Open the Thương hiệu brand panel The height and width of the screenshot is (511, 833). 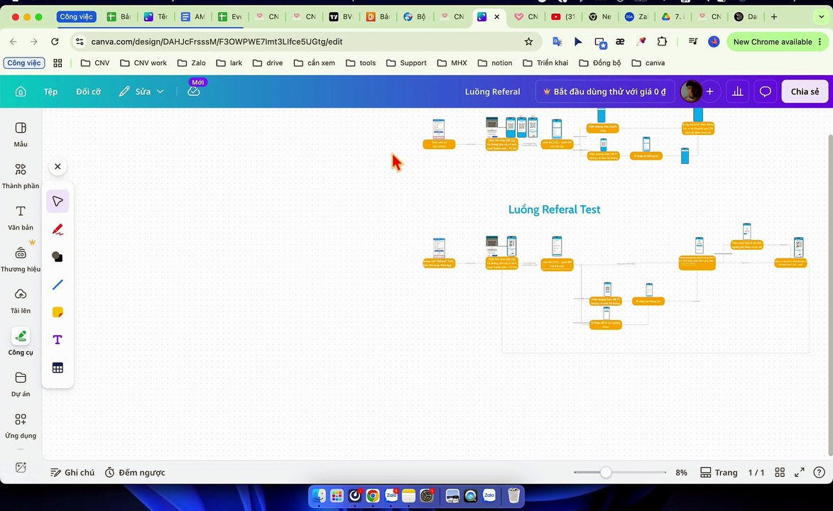pos(20,259)
